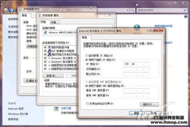Toggle Internet 协议版本 4 checkbox
The height and width of the screenshot is (127, 190).
[45, 62]
